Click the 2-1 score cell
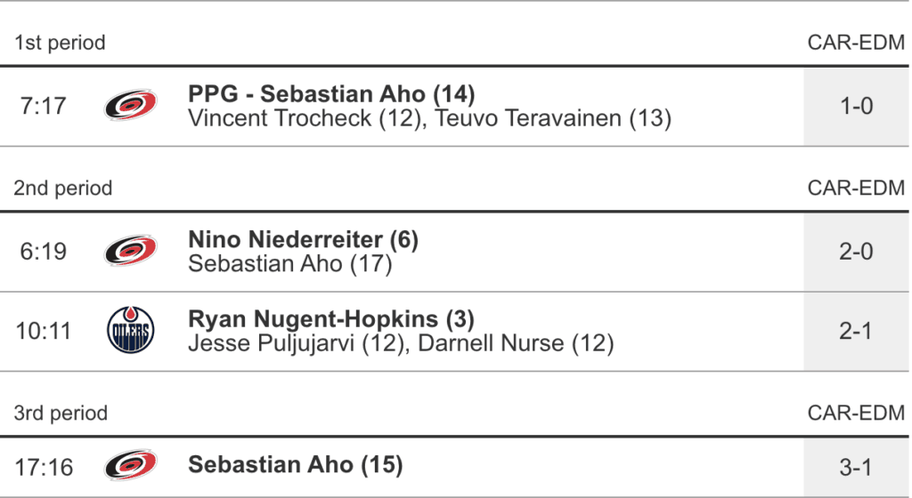 pos(856,331)
